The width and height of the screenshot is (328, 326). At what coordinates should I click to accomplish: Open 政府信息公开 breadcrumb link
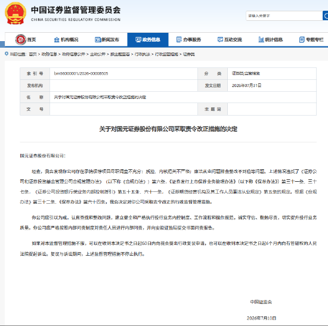(x=73, y=54)
